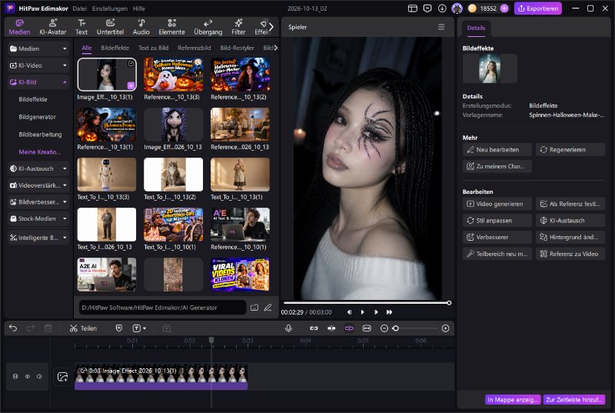The width and height of the screenshot is (615, 413).
Task: Click the Neu bearbeiten button
Action: (x=497, y=149)
